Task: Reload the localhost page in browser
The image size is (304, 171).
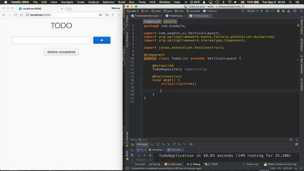Action: 16,15
